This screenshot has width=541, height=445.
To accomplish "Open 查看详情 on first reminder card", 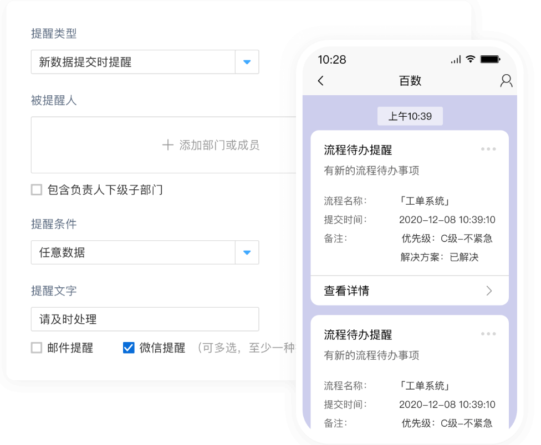I will pyautogui.click(x=347, y=291).
